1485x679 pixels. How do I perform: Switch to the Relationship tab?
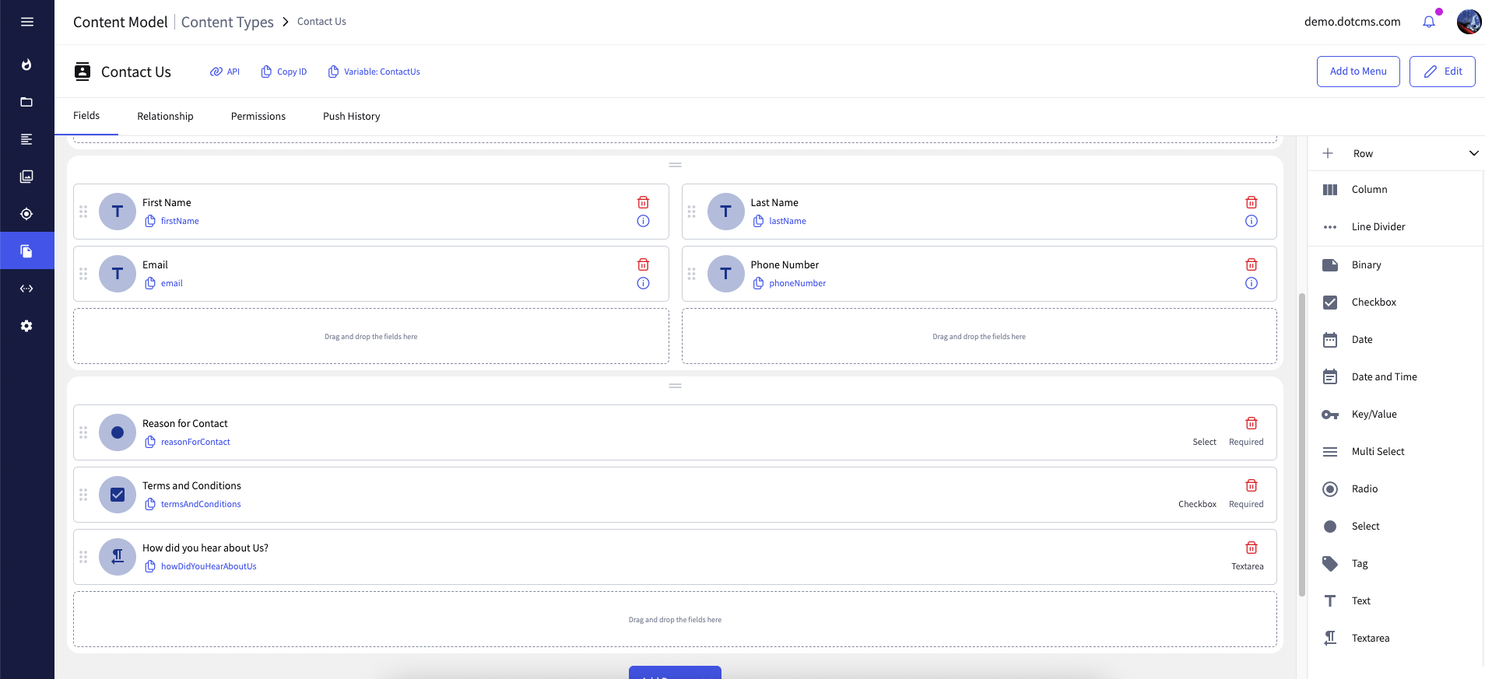click(x=165, y=116)
